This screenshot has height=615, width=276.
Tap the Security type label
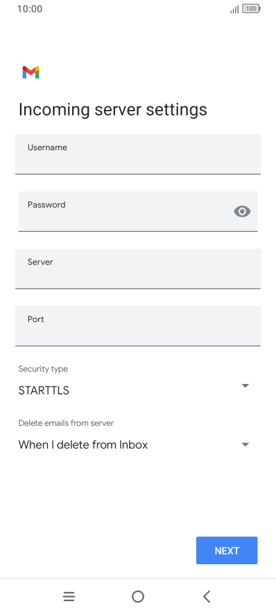coord(43,369)
